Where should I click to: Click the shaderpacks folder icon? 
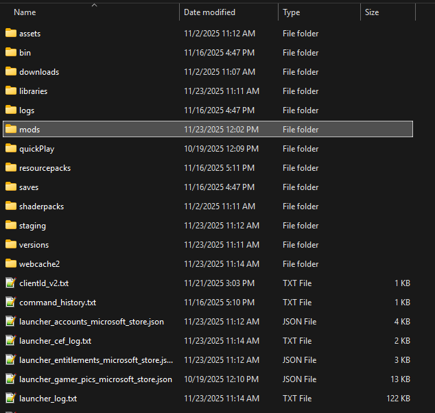click(x=11, y=206)
